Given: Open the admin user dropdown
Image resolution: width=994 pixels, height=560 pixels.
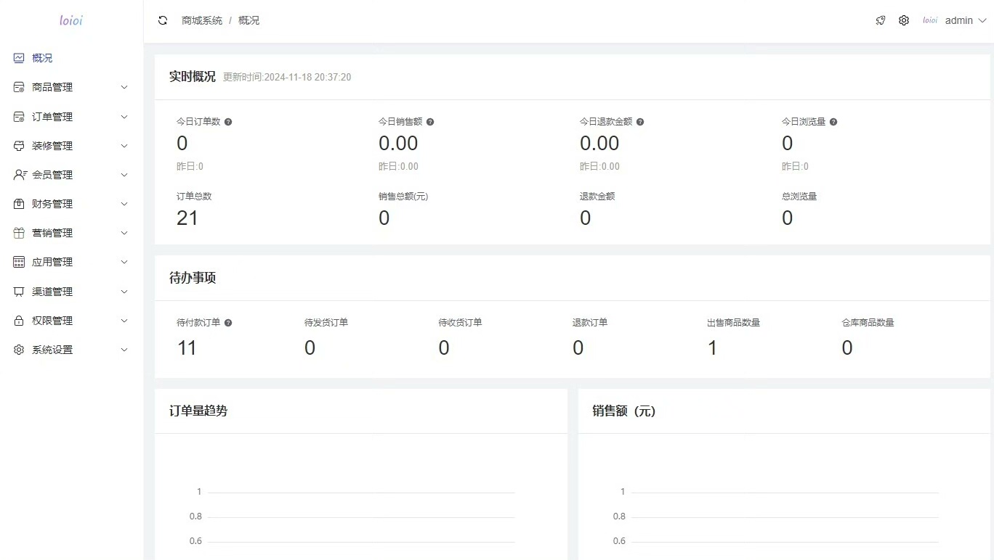Looking at the screenshot, I should (965, 20).
